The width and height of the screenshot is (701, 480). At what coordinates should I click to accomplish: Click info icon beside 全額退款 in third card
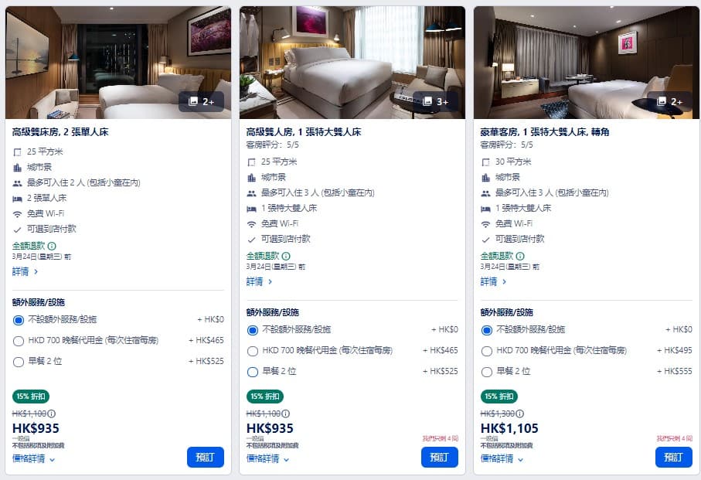520,256
